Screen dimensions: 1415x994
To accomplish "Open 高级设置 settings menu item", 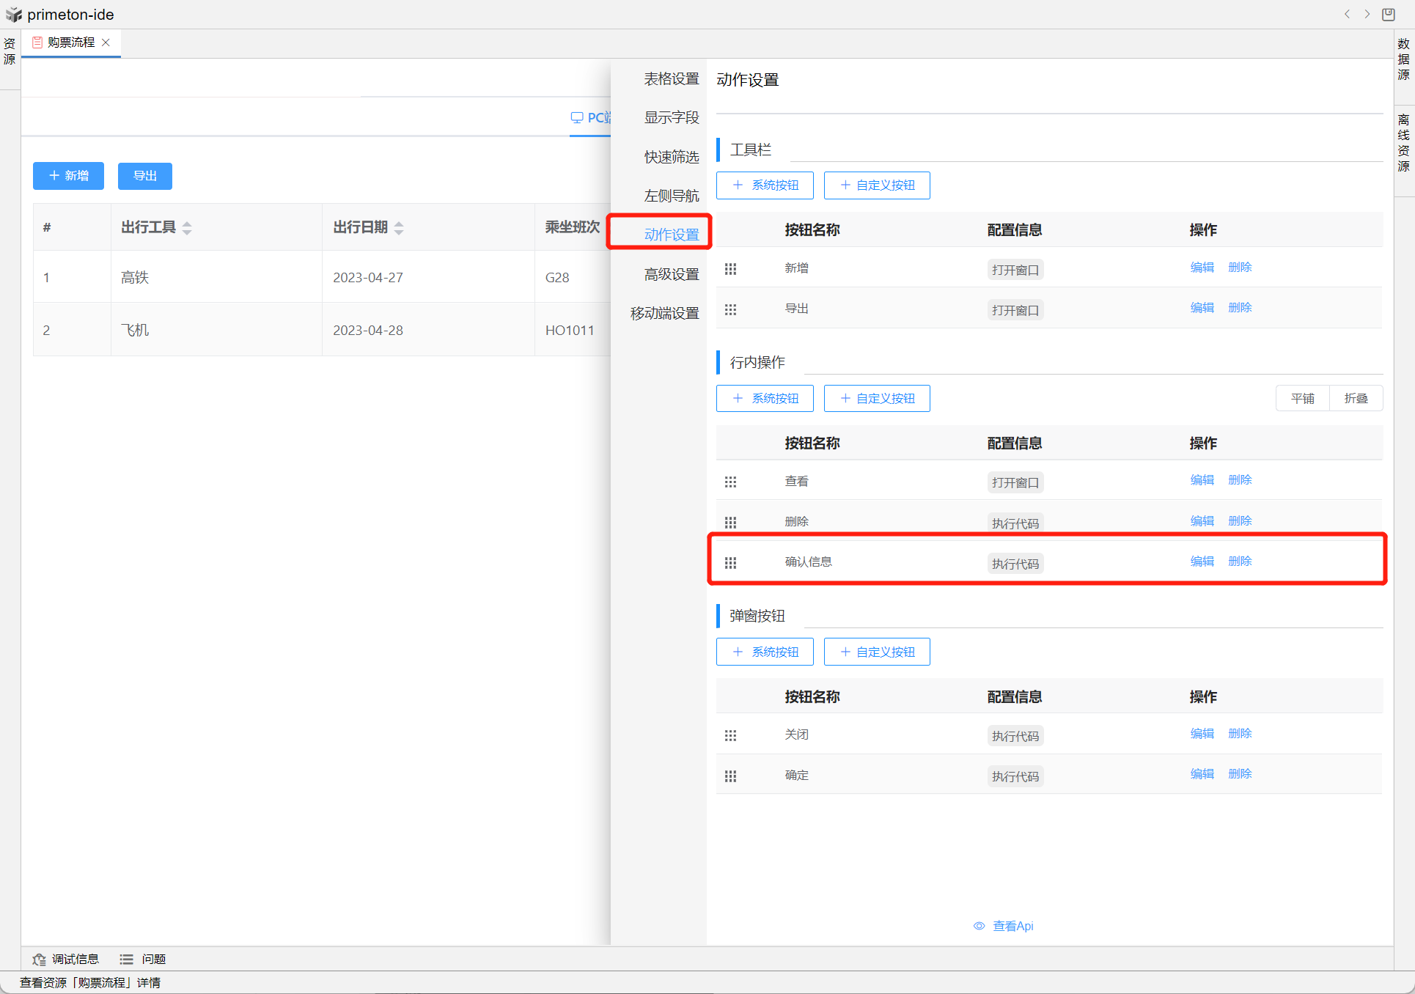I will (x=671, y=274).
